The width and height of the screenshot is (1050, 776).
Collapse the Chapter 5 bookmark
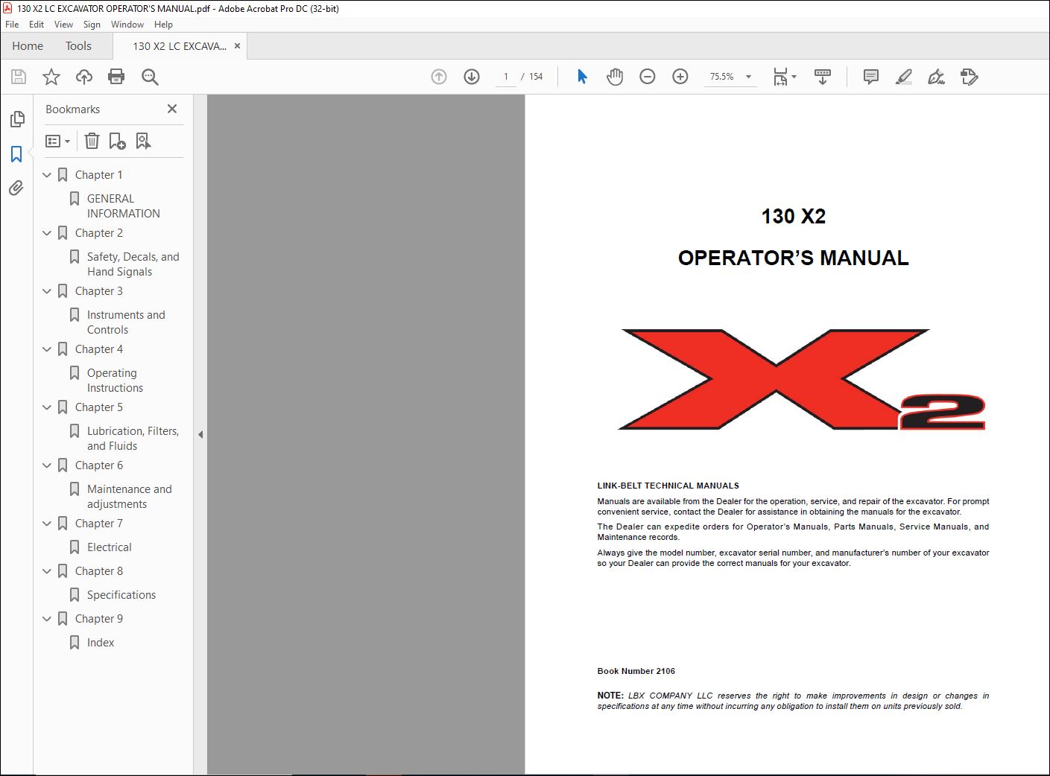[x=47, y=407]
